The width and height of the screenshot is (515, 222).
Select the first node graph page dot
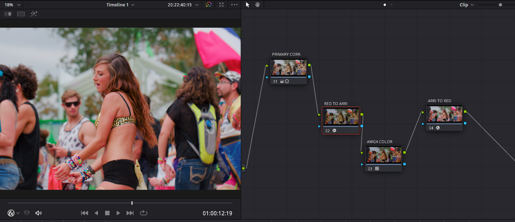pos(385,5)
